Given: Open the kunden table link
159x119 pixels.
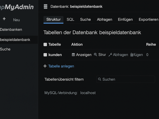Looking at the screenshot, I should [55, 55].
